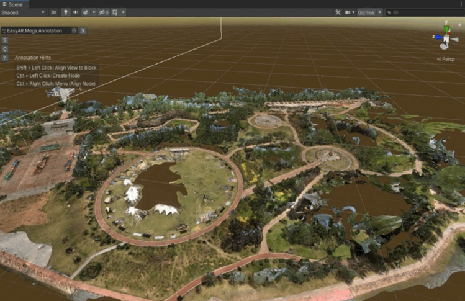Toggle scene effects icon
465x301 pixels.
[x=86, y=12]
